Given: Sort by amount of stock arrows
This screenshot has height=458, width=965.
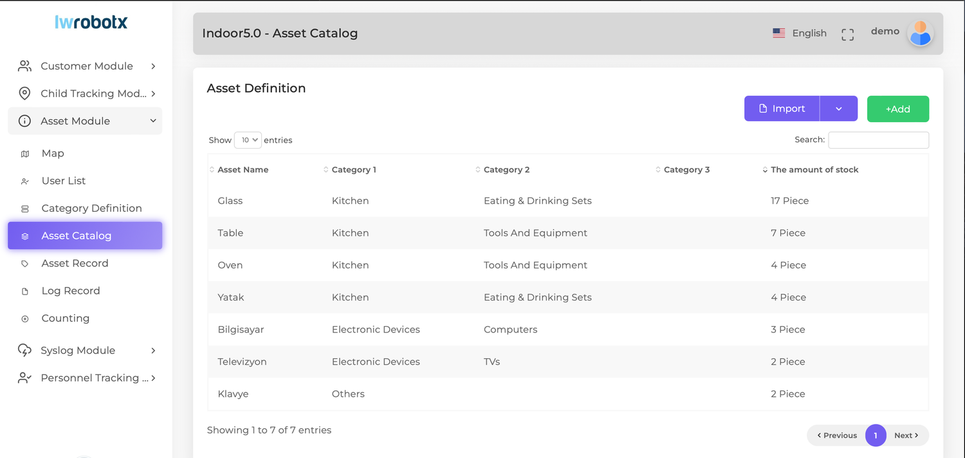Looking at the screenshot, I should tap(765, 170).
